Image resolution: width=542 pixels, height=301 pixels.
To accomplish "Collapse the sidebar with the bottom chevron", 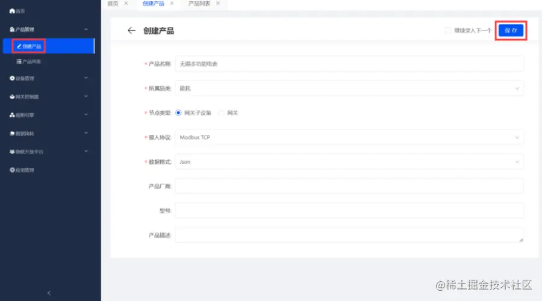I will click(49, 293).
